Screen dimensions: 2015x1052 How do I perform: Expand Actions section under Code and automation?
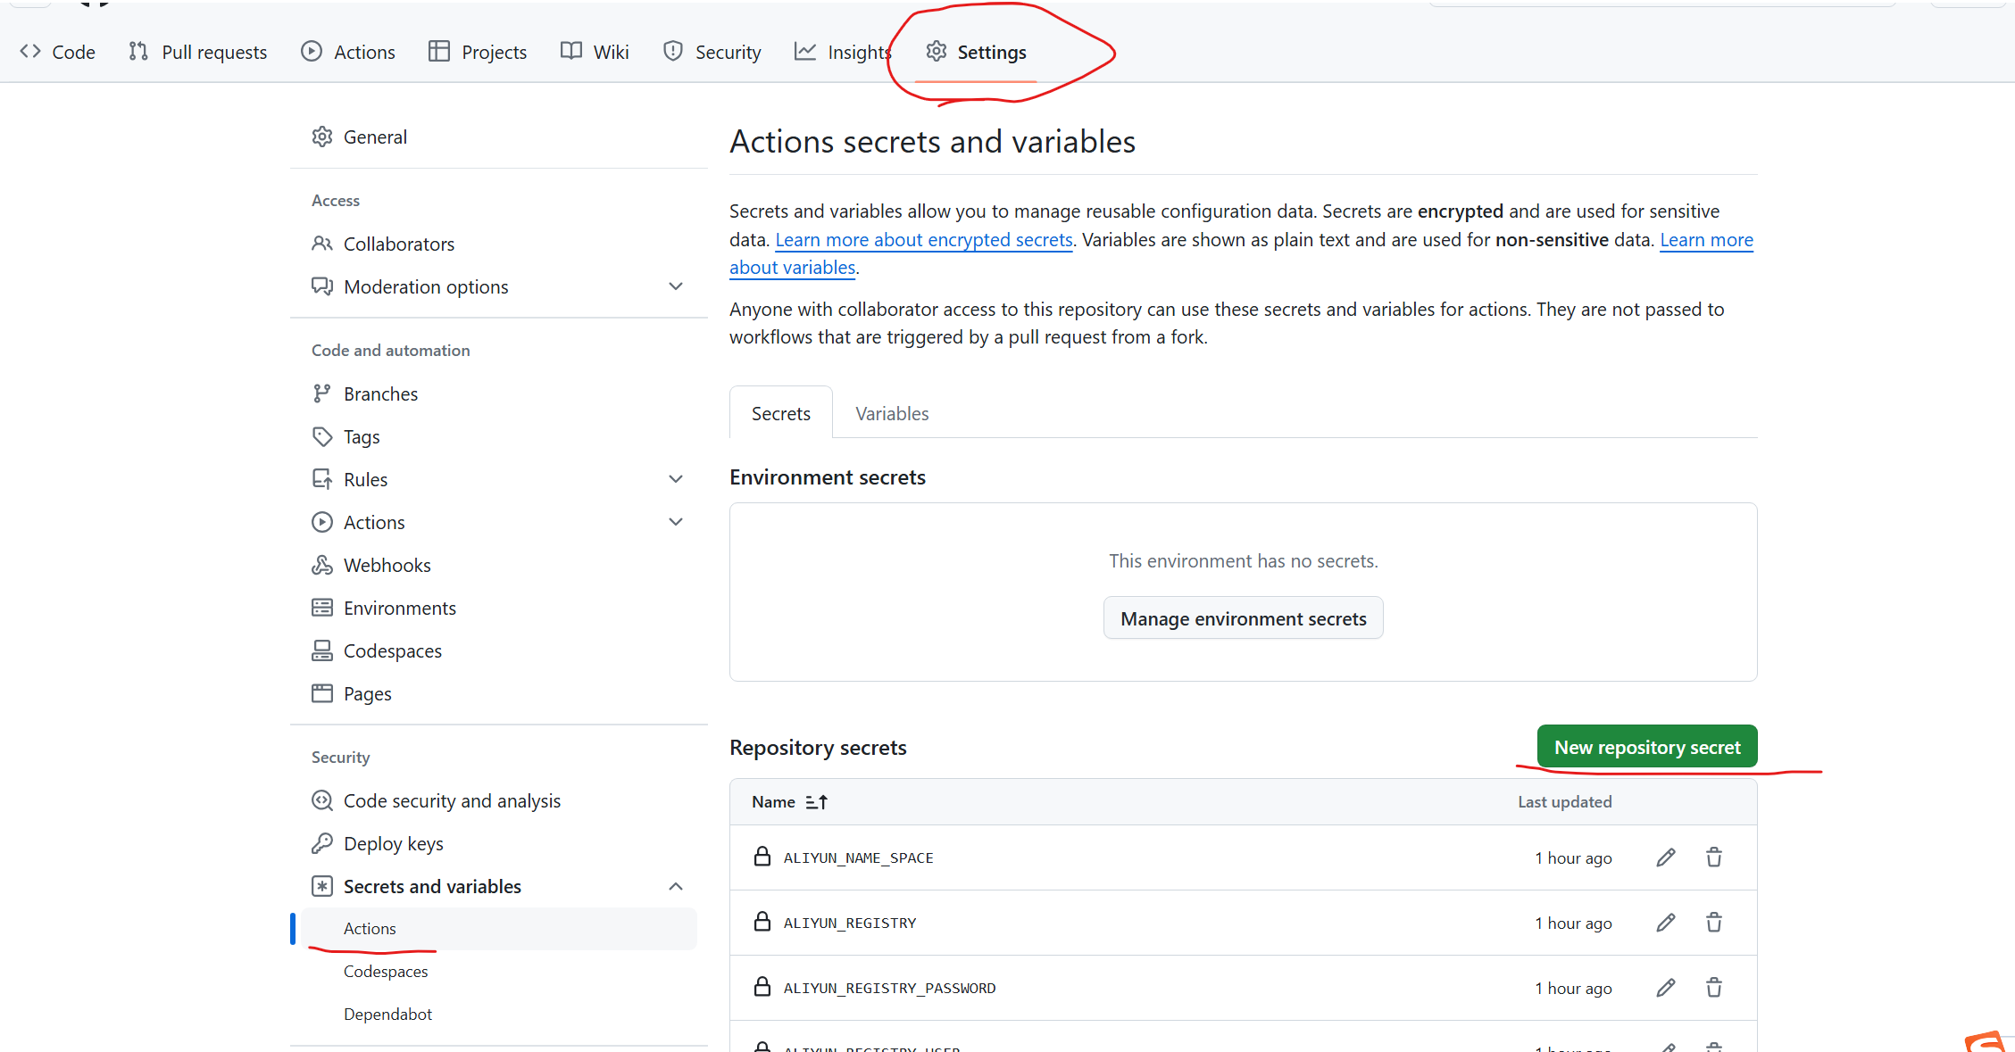675,522
